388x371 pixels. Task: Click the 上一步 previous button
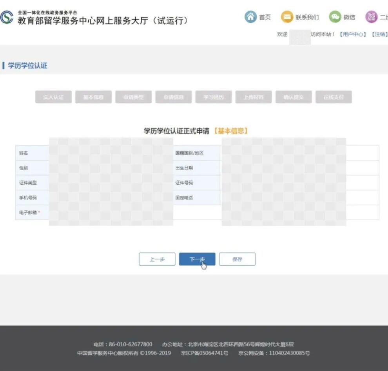tap(157, 259)
